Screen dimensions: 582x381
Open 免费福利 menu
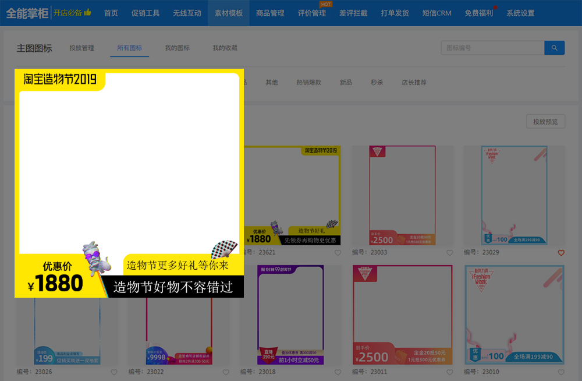click(479, 13)
